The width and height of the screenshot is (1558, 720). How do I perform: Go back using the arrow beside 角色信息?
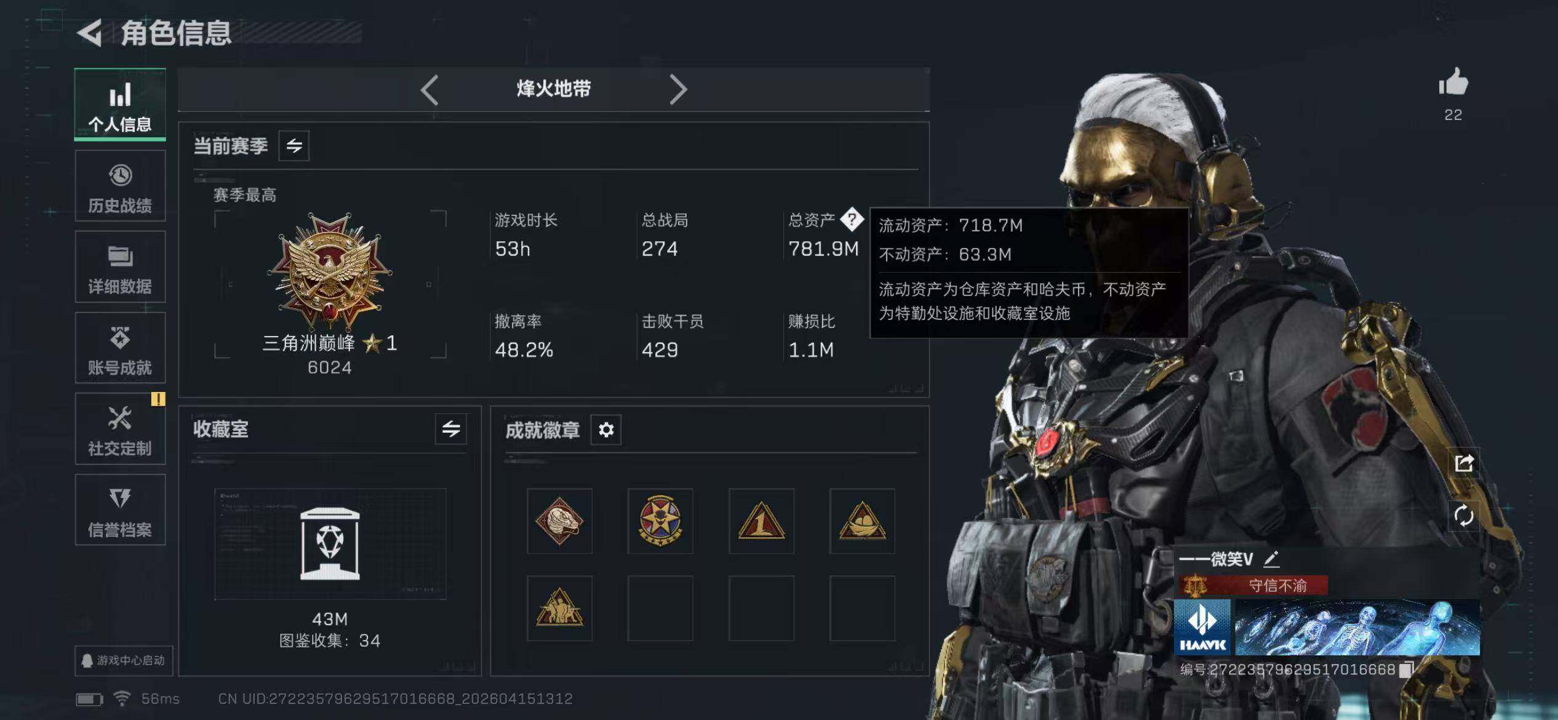[x=90, y=33]
